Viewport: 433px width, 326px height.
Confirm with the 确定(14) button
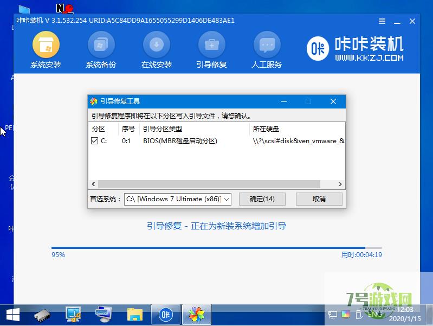262,199
